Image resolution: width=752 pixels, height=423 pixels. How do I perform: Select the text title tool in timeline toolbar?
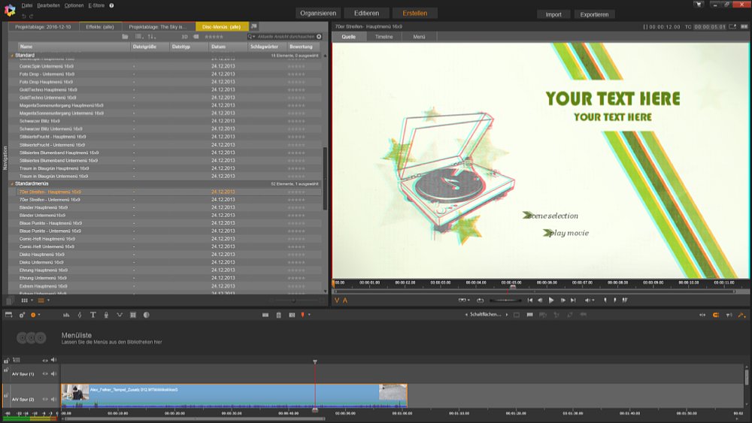click(x=92, y=315)
